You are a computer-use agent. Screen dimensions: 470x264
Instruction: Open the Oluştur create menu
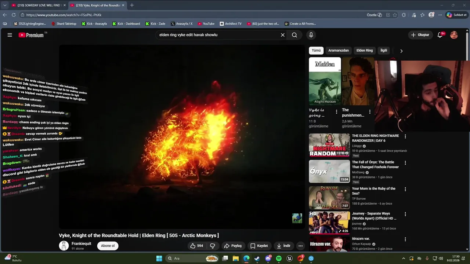[420, 35]
